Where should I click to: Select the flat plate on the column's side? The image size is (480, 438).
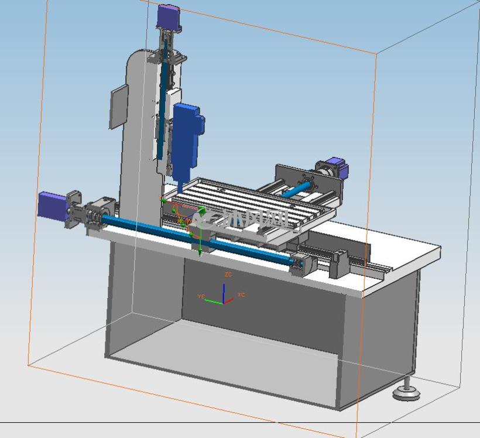coord(118,107)
